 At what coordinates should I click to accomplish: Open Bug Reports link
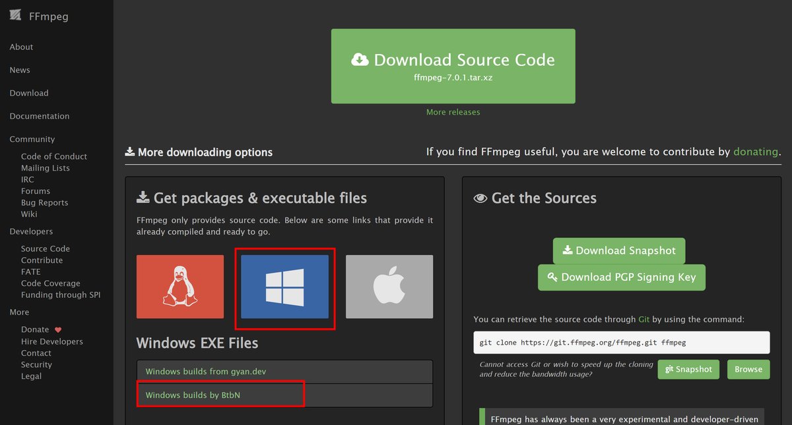tap(45, 202)
